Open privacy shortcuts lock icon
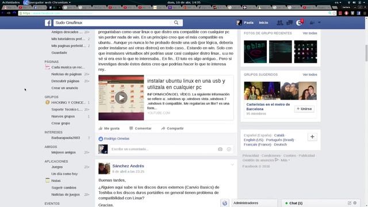368x207 pixels. [x=312, y=23]
